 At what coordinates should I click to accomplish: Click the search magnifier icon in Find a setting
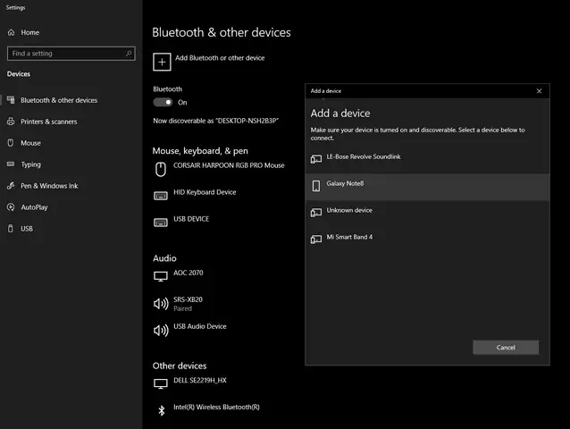[x=129, y=54]
